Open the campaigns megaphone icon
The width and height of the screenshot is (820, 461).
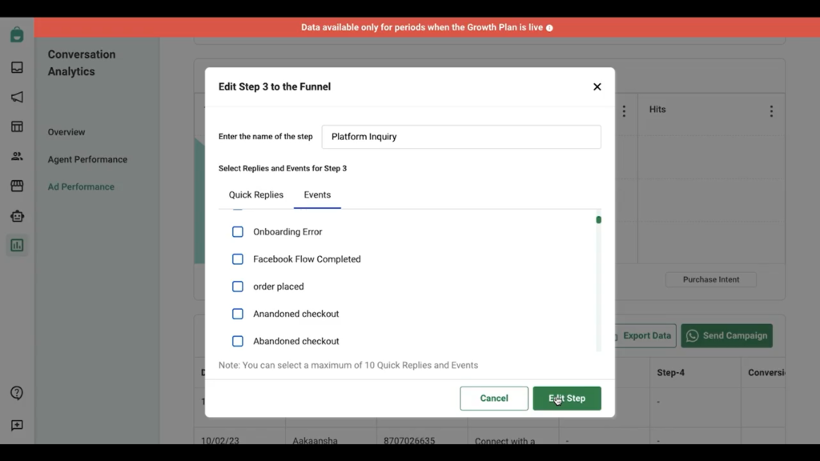point(18,97)
